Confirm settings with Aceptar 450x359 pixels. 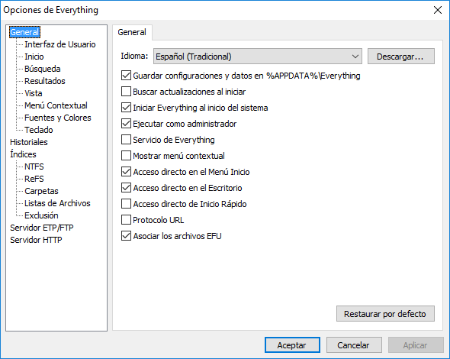pyautogui.click(x=292, y=344)
